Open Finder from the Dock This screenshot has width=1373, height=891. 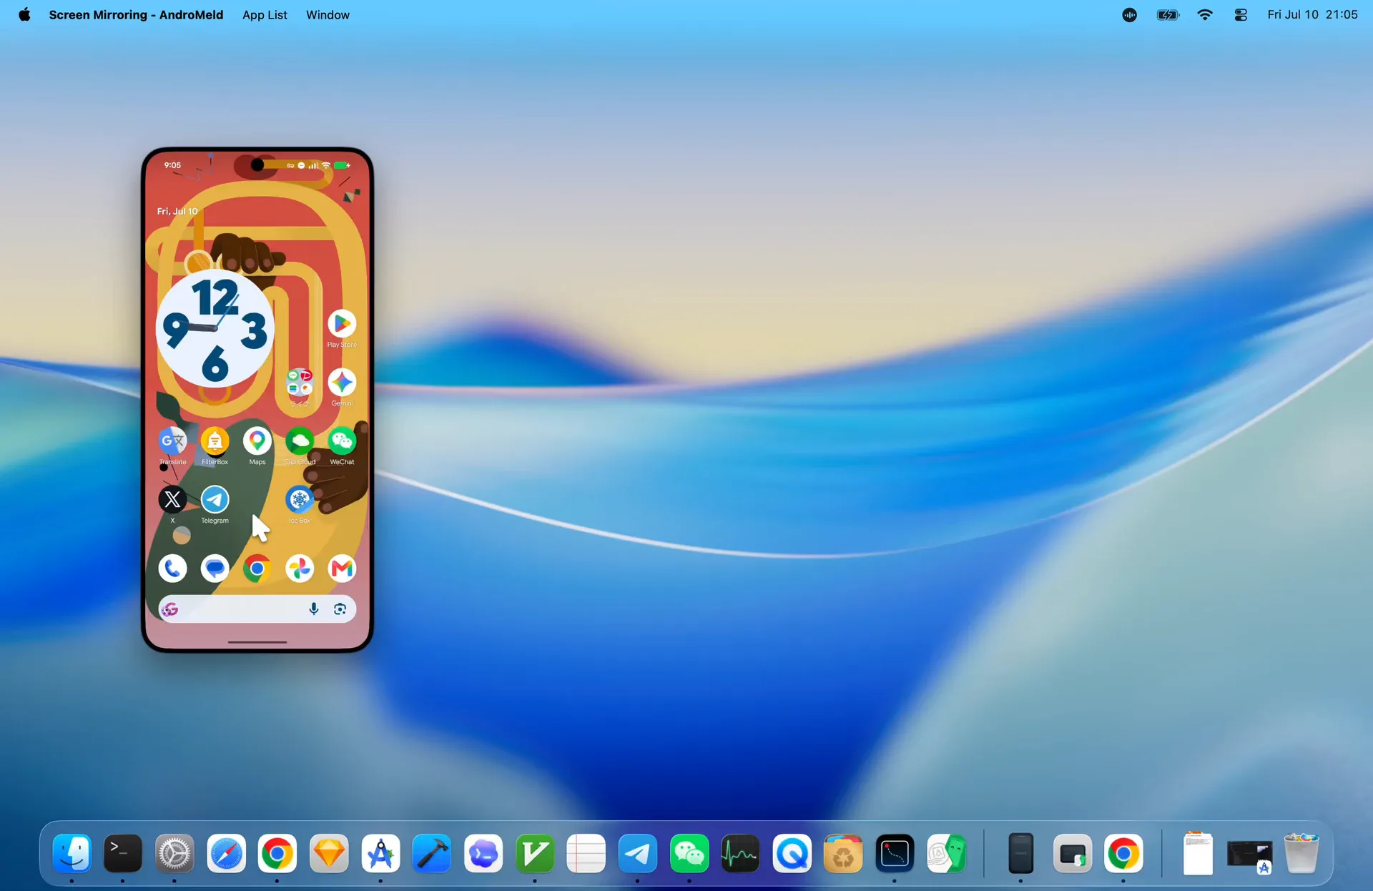pyautogui.click(x=72, y=853)
